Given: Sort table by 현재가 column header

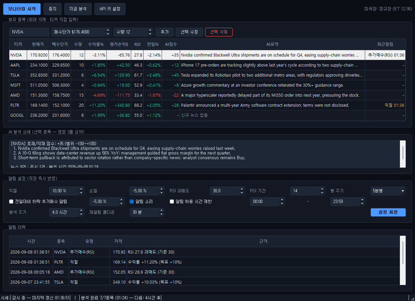Looking at the screenshot, I should tap(38, 44).
